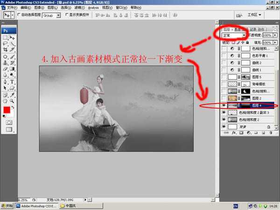Select the History Brush tool
This screenshot has width=280, height=210.
(x=12, y=63)
